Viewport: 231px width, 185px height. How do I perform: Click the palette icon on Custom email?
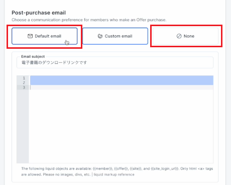pyautogui.click(x=100, y=36)
